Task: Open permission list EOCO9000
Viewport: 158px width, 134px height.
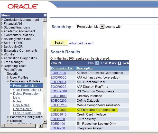Action: click(x=59, y=91)
